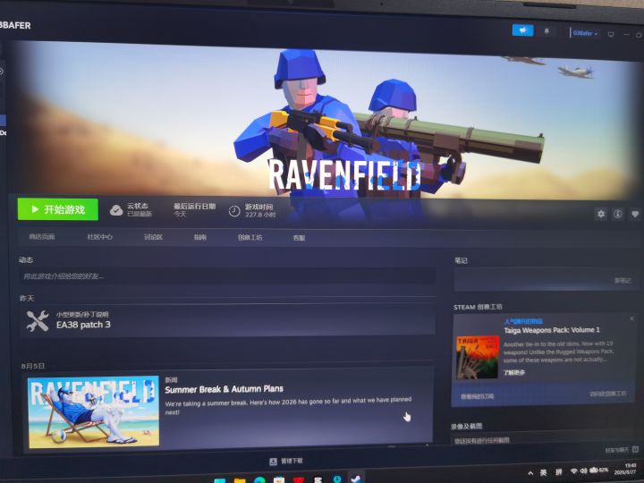Open Taiga Weapons Pack: Volume 1 title
Viewport: 644px width, 483px height.
point(552,330)
